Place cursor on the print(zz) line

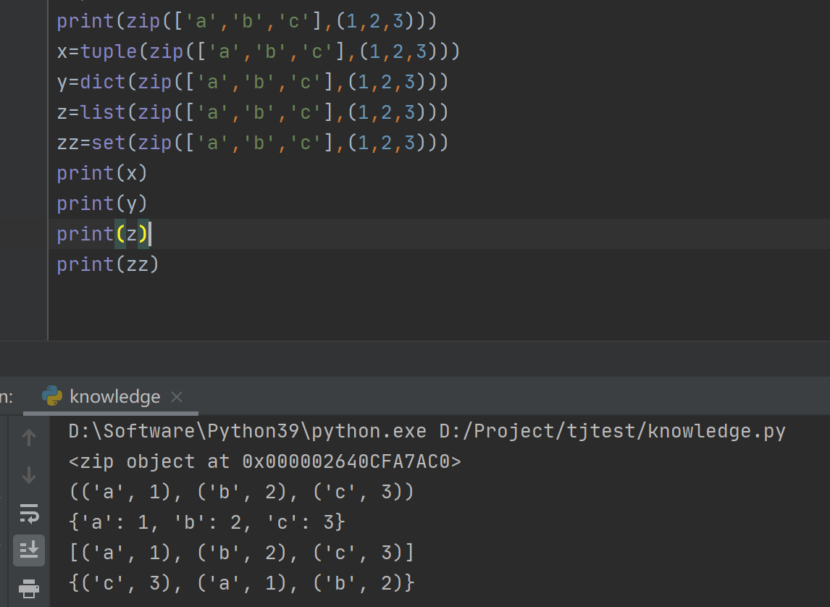107,264
